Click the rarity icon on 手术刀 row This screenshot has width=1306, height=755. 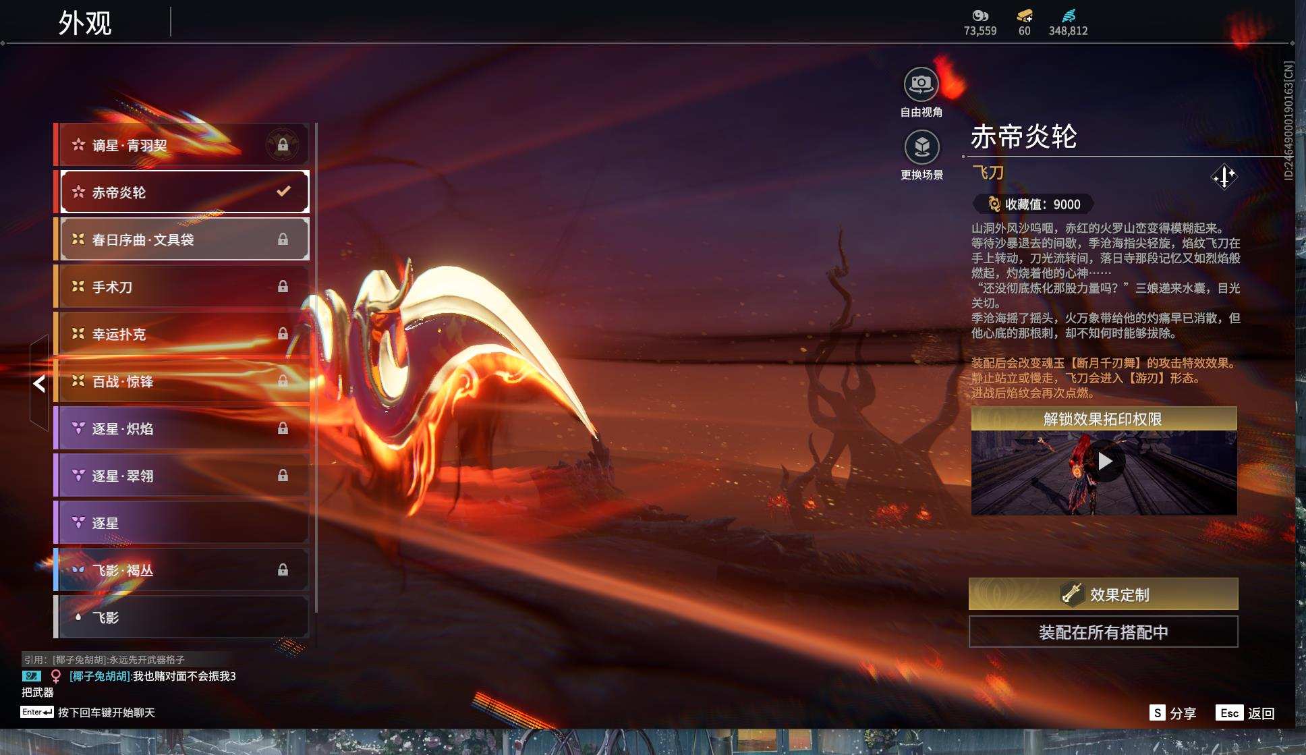[x=78, y=286]
